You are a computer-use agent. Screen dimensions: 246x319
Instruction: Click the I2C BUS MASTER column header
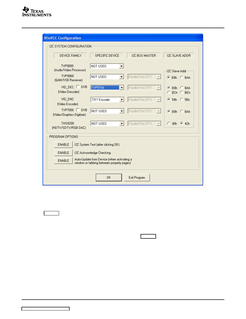point(144,56)
